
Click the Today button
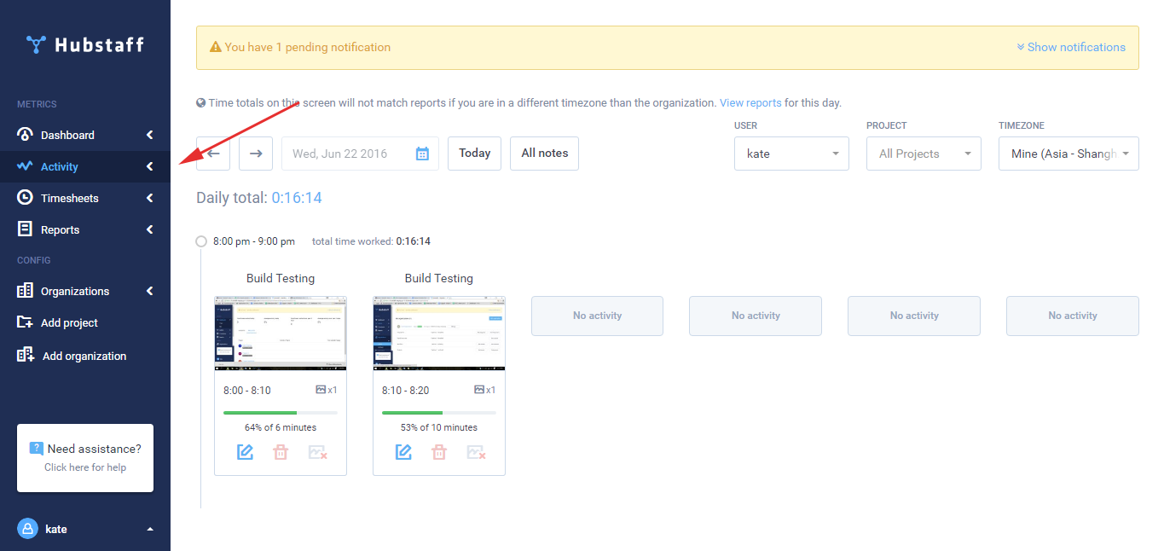[x=474, y=154]
